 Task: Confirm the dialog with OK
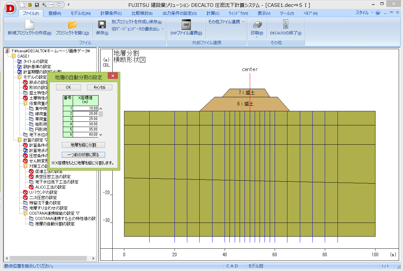pyautogui.click(x=68, y=87)
